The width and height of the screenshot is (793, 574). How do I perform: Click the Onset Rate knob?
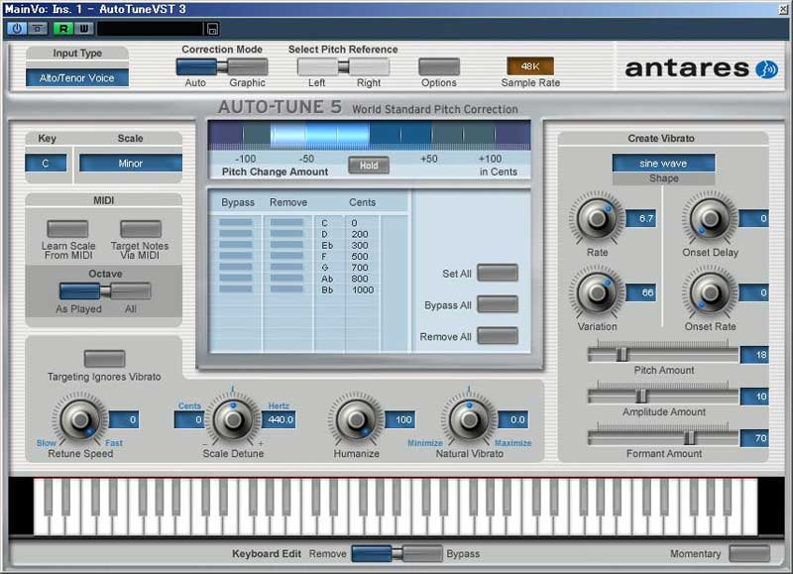click(x=710, y=292)
